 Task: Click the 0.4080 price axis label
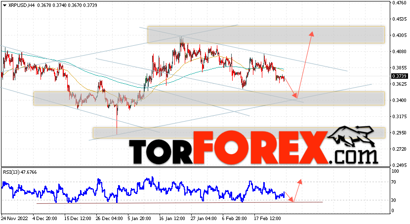coord(400,52)
